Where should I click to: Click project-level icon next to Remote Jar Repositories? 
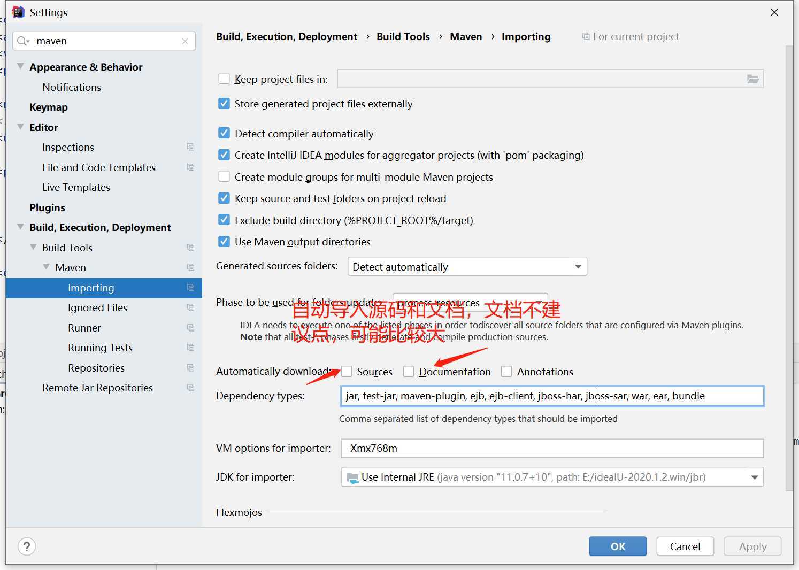190,388
